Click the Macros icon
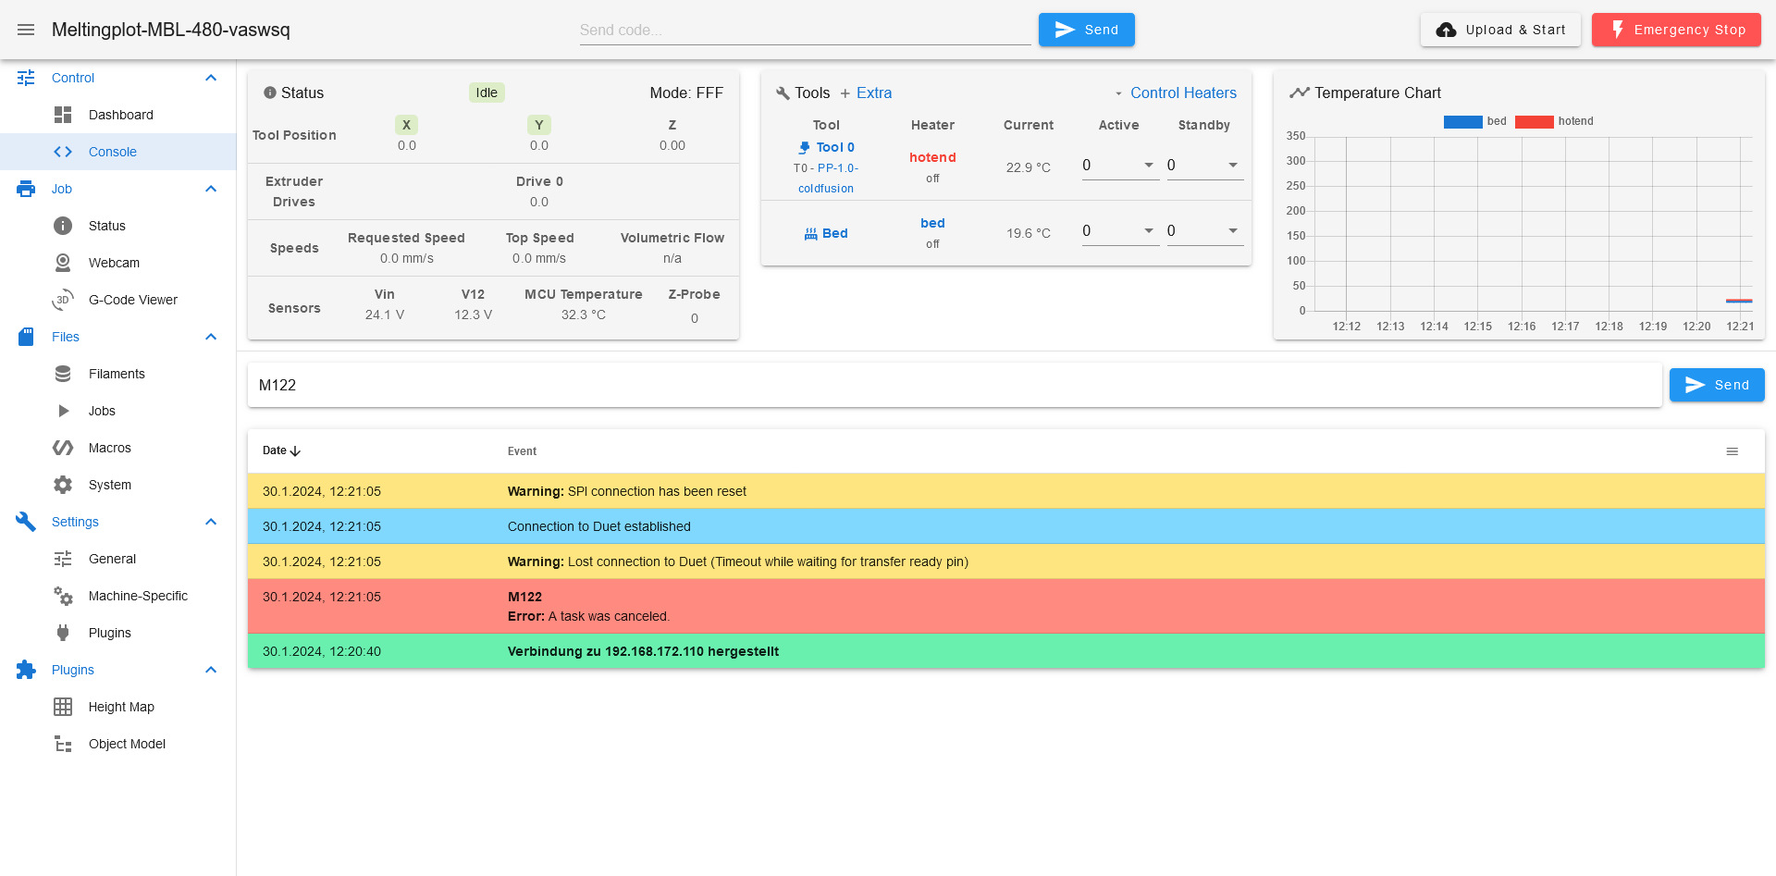Viewport: 1776px width, 876px height. point(63,448)
